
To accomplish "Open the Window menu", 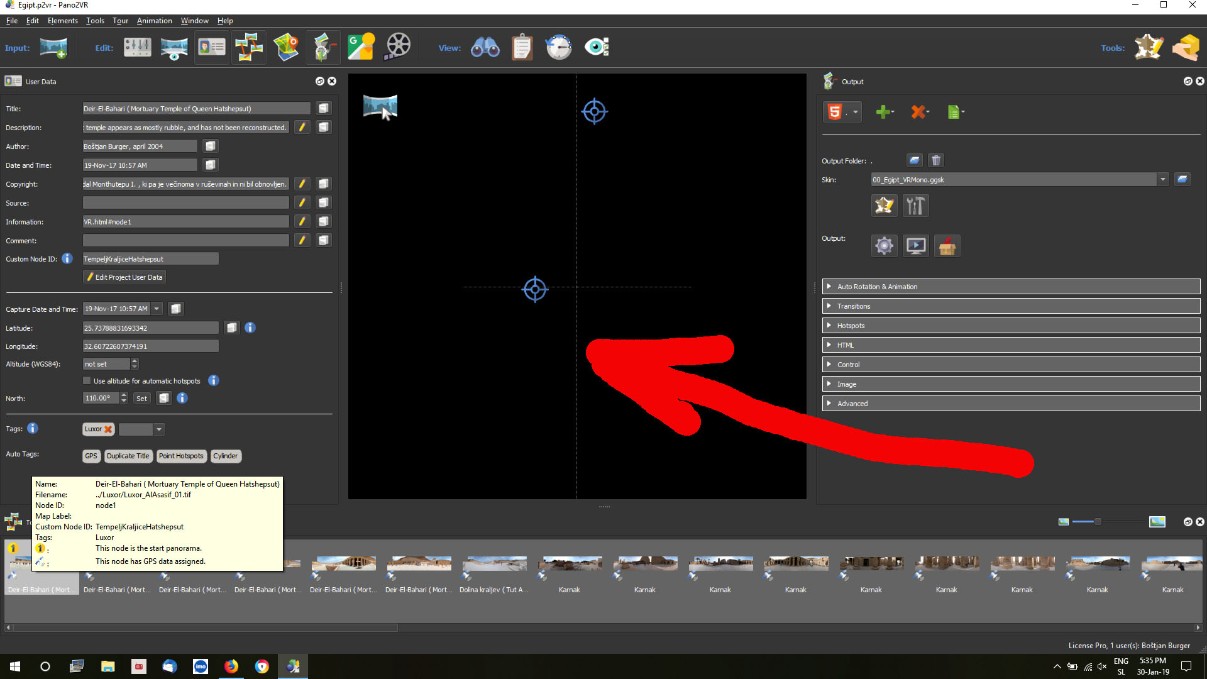I will (x=195, y=21).
